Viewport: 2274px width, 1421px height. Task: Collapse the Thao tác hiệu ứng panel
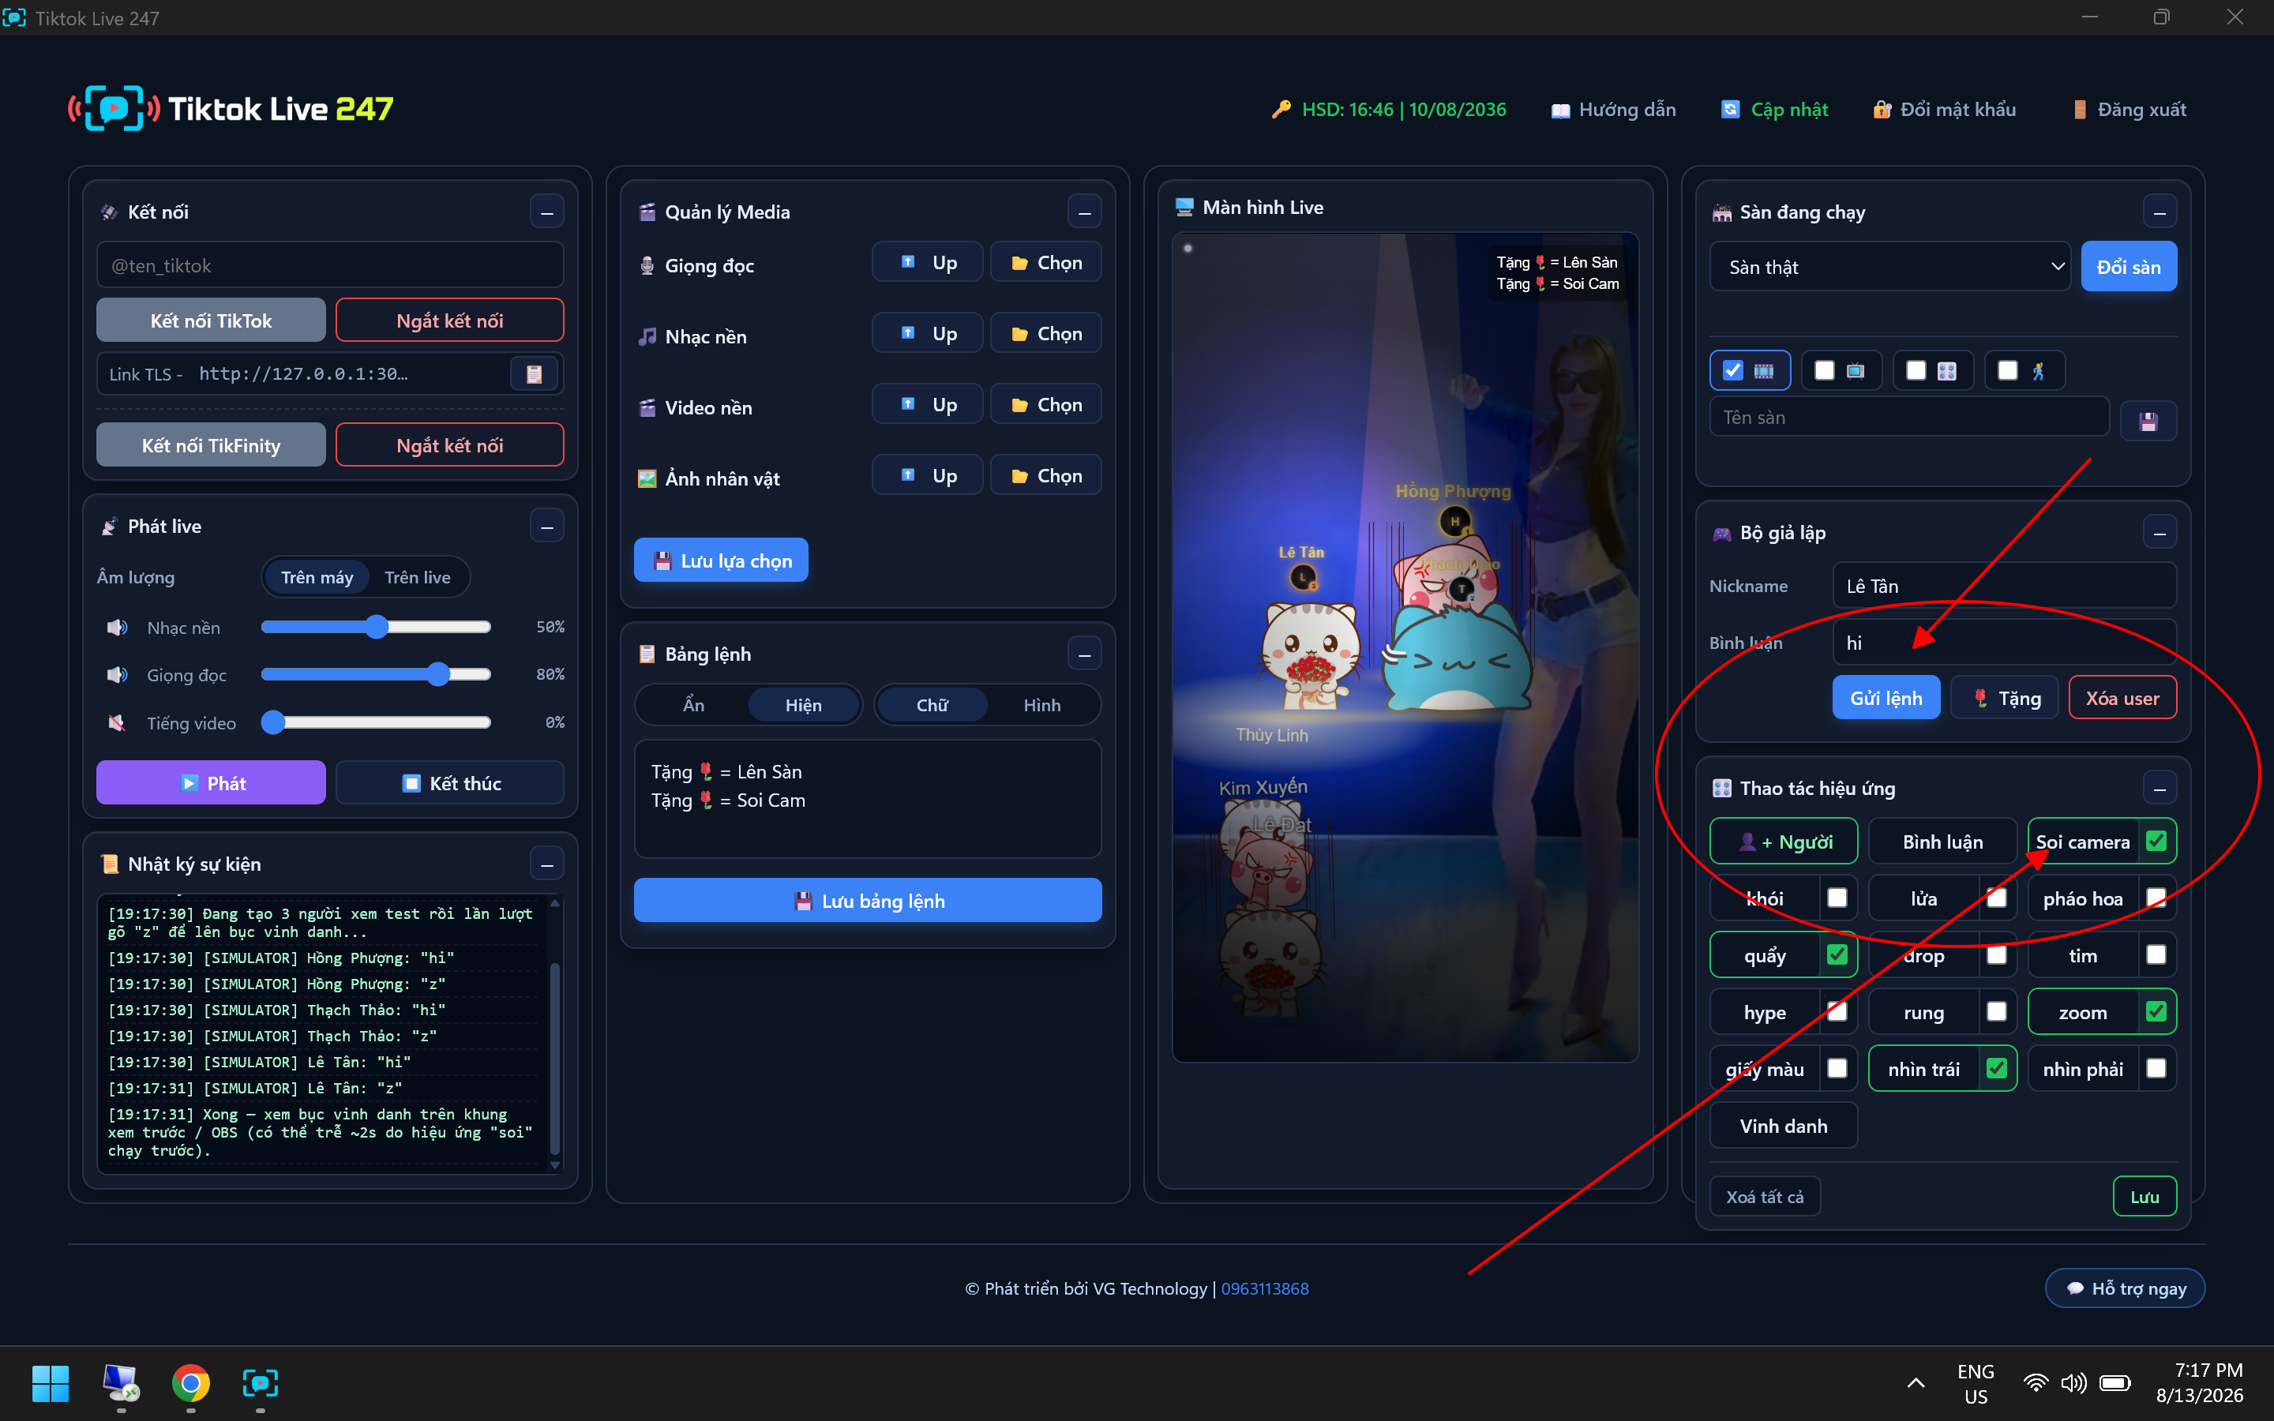click(x=2160, y=789)
